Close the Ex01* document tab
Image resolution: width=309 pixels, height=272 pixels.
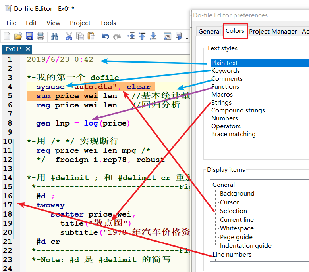(x=28, y=49)
